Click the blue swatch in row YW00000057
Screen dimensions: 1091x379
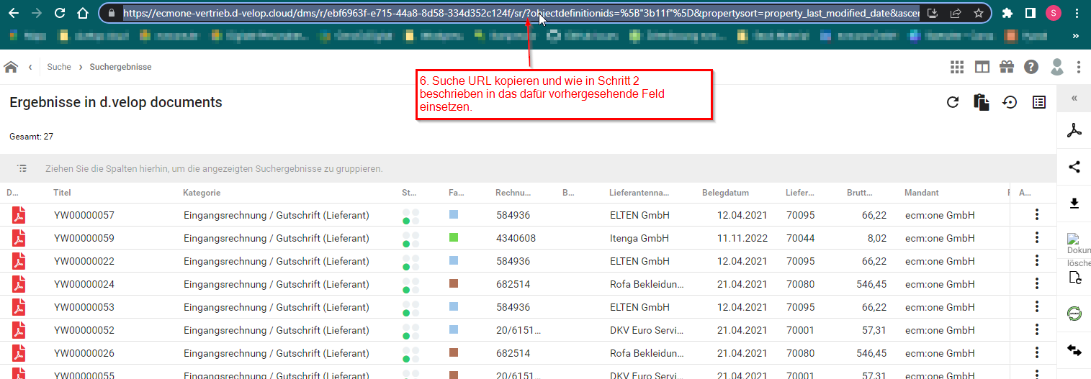click(x=454, y=214)
